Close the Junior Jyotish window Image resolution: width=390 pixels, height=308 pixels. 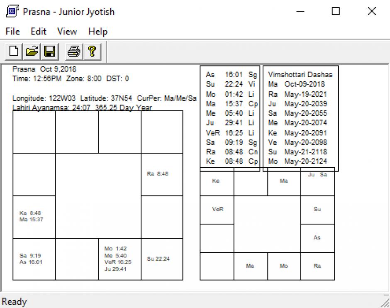[x=372, y=12]
